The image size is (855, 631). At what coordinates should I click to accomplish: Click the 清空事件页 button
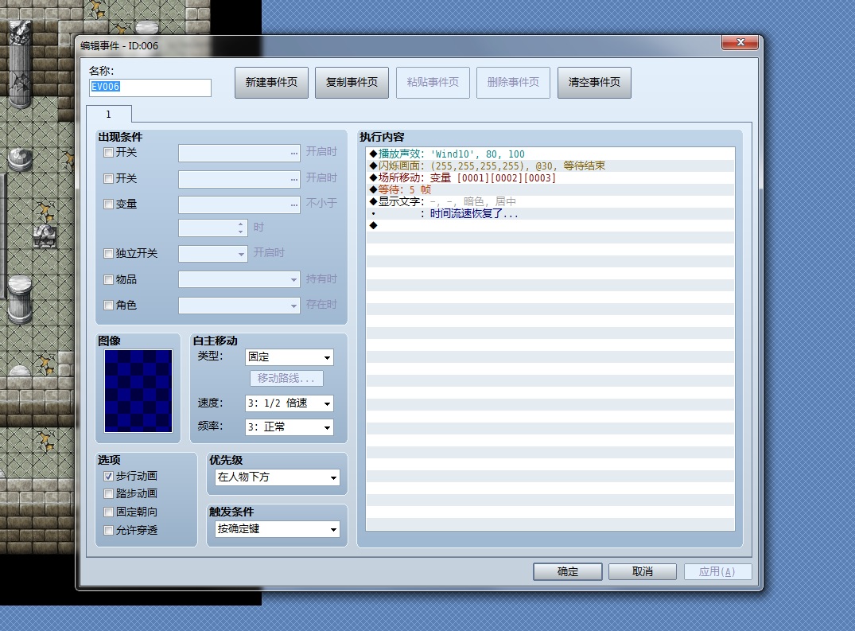[594, 82]
